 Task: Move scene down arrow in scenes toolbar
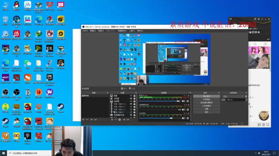tap(96, 120)
